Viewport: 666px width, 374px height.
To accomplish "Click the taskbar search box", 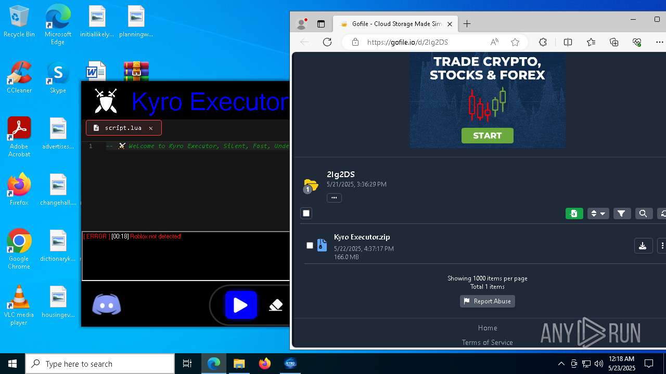I will tap(100, 364).
